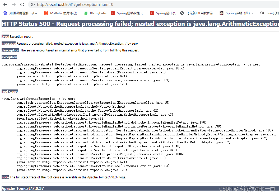Click the 'type' label
Viewport: 279px width, 194px height.
[x=5, y=37]
